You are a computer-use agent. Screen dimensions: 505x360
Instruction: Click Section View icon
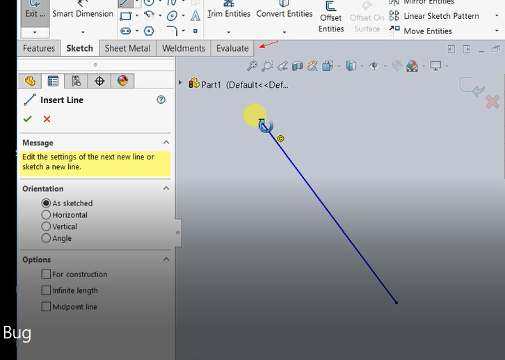297,66
